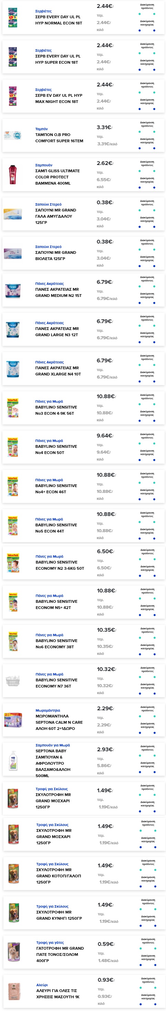Image resolution: width=166 pixels, height=1011 pixels.
Task: Click the Gliss Ultimate Color shampoo bottle image
Action: click(13, 174)
